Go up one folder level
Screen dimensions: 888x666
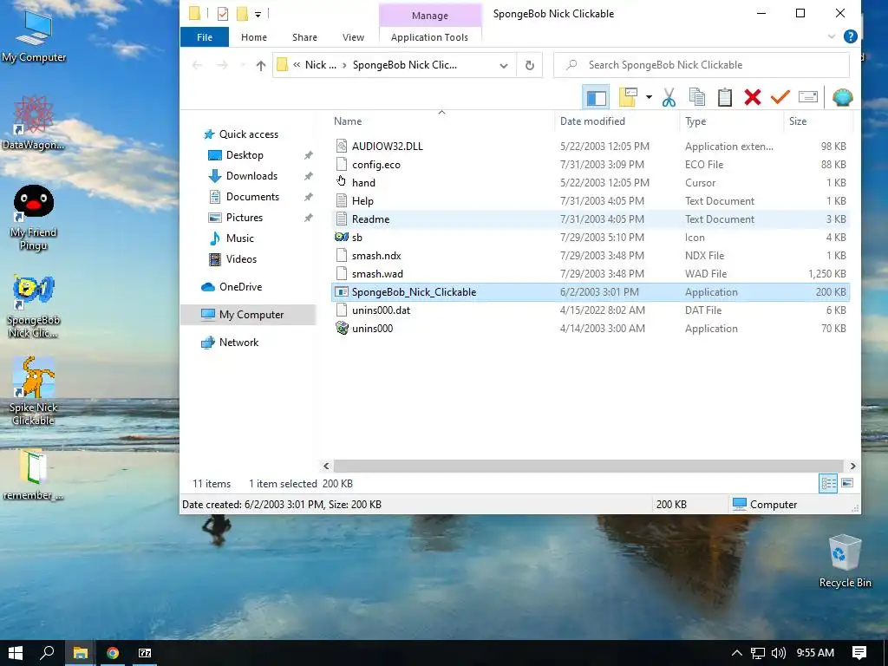[260, 65]
